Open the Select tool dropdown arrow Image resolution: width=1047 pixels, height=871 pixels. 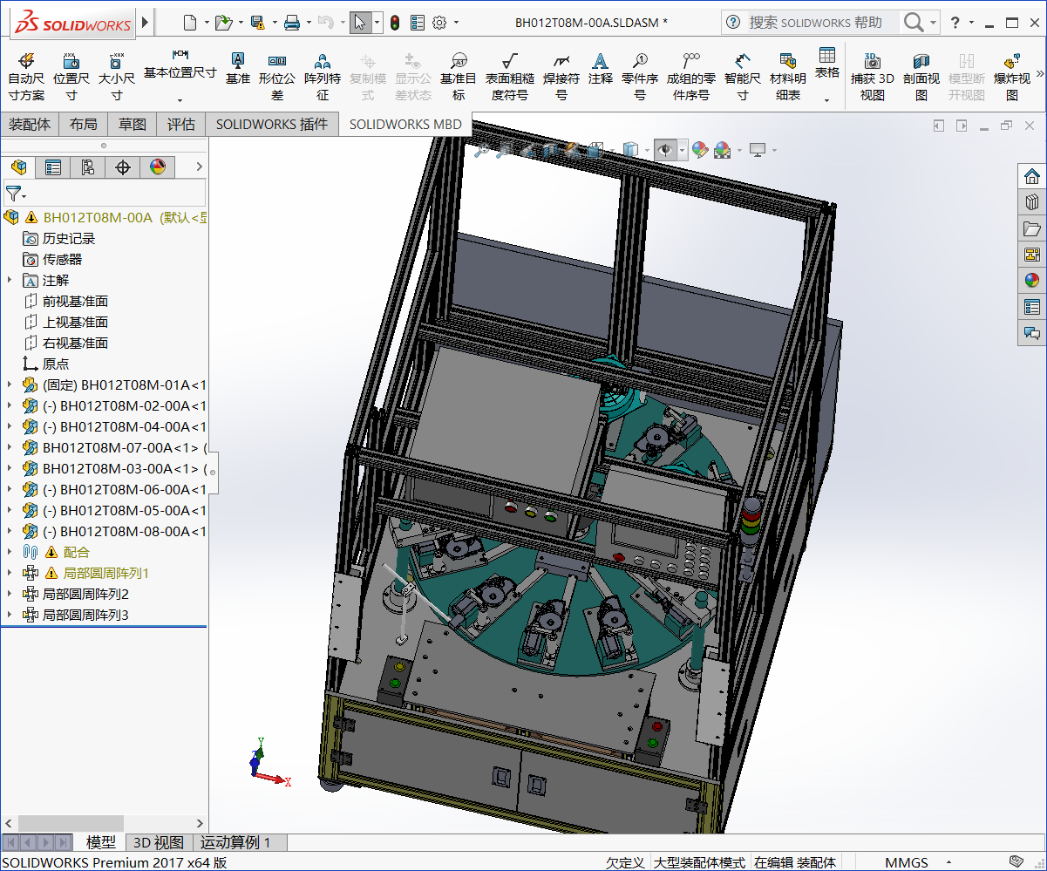pyautogui.click(x=377, y=23)
